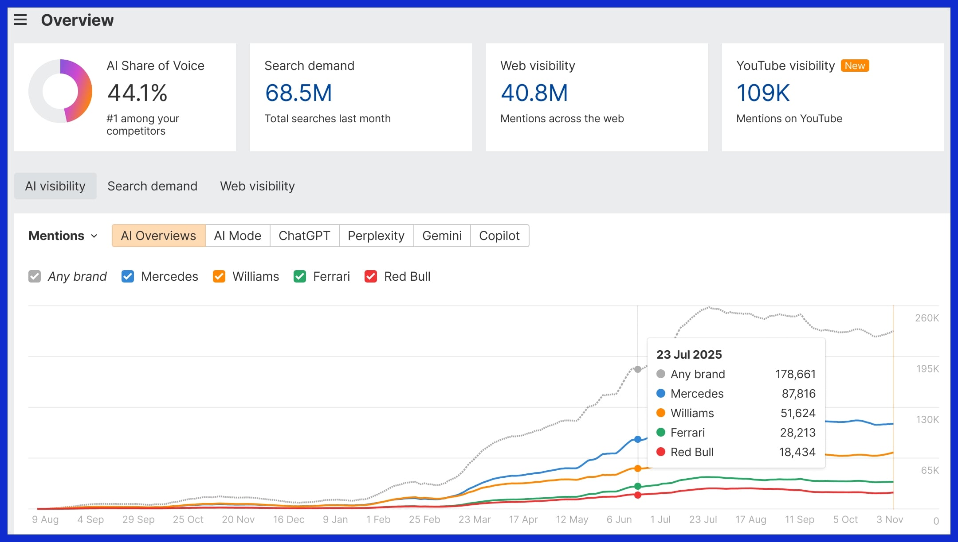
Task: Uncheck the Red Bull checkbox
Action: point(371,276)
